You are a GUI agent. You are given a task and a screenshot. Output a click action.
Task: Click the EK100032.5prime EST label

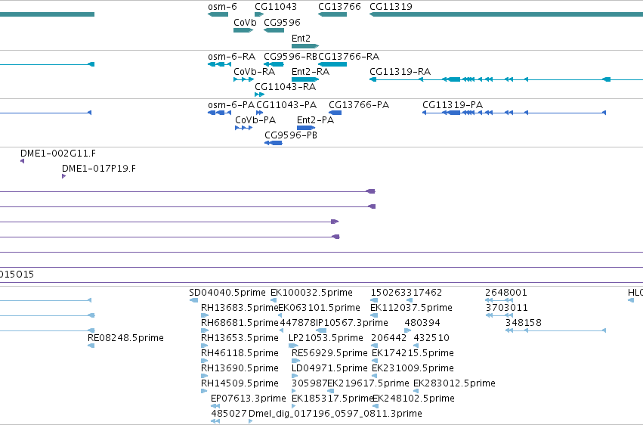(x=311, y=293)
